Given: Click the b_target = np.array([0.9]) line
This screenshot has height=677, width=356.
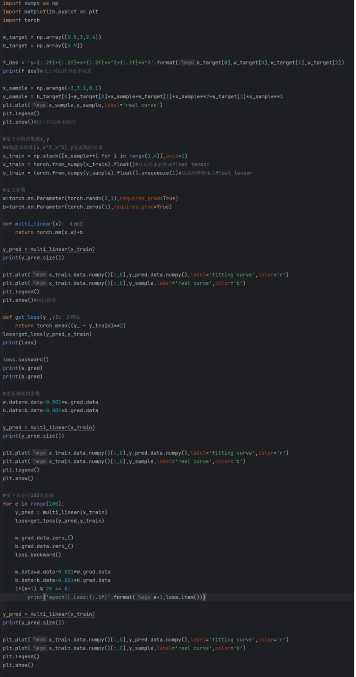Looking at the screenshot, I should (43, 46).
